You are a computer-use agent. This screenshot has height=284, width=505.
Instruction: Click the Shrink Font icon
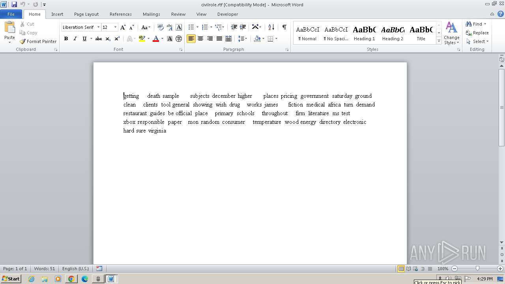tap(132, 27)
